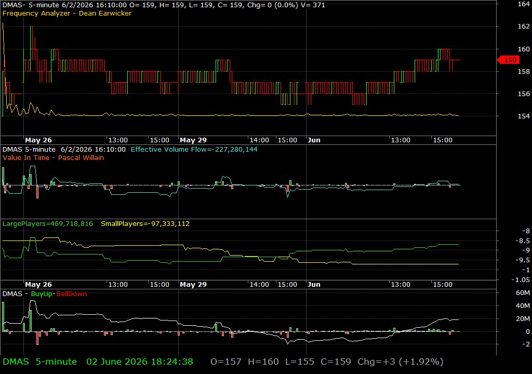Click 'Jun' on the lower time axis
This screenshot has width=532, height=374.
tap(314, 285)
